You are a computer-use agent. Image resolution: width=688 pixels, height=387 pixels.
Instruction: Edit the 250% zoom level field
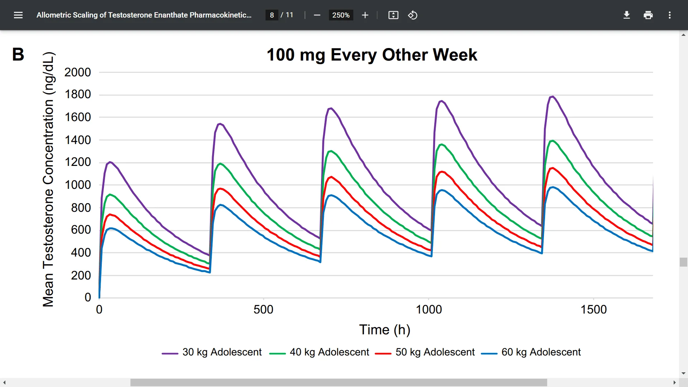pos(341,15)
